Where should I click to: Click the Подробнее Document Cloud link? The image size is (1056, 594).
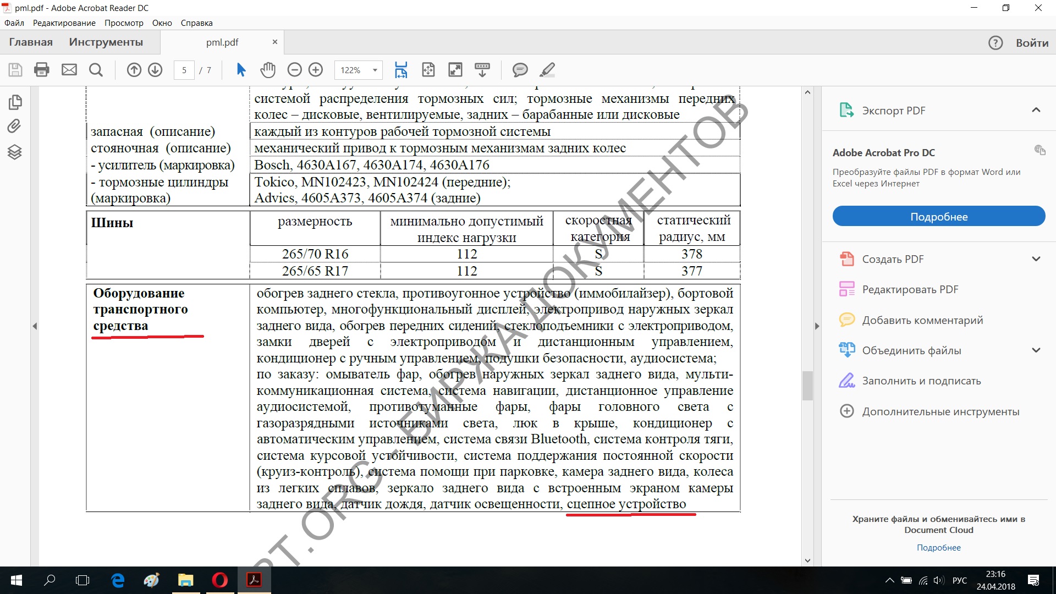938,548
